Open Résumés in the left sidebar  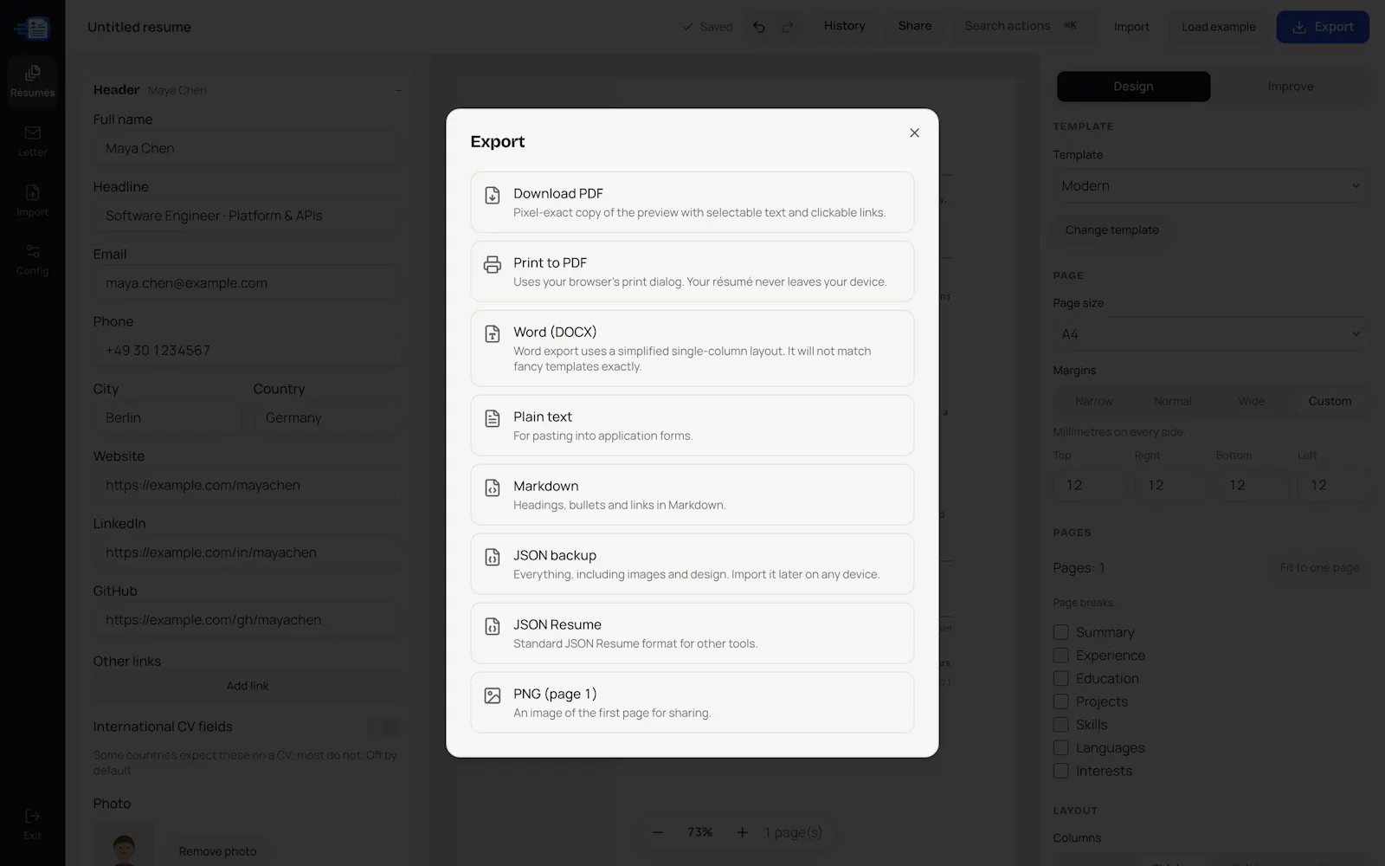[x=33, y=81]
